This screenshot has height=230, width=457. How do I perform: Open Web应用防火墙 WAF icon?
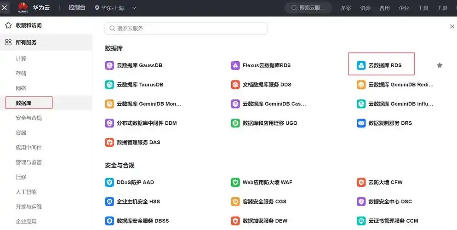tap(235, 182)
